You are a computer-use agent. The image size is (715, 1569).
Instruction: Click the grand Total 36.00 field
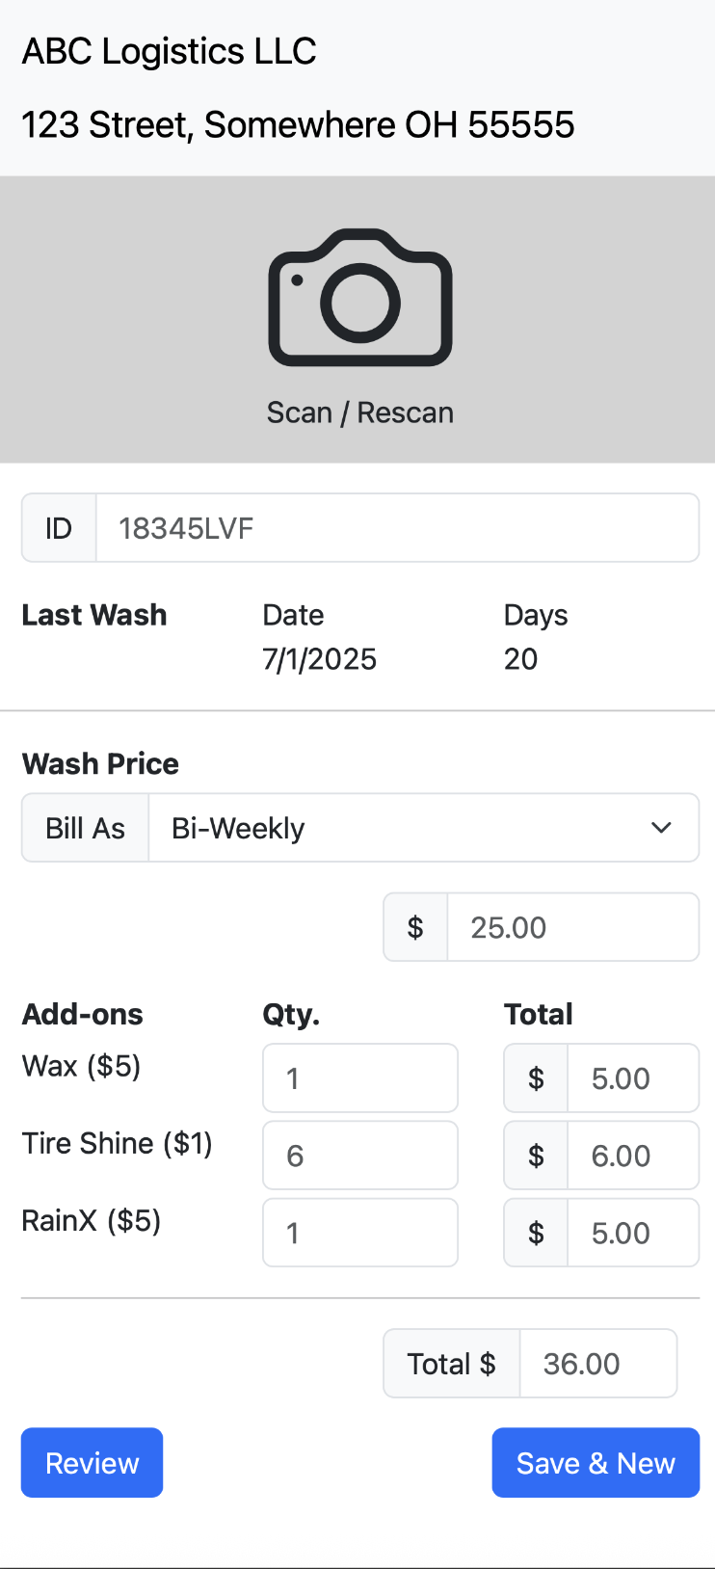pos(597,1364)
